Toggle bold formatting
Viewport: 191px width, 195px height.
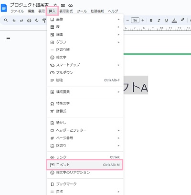coord(151,21)
